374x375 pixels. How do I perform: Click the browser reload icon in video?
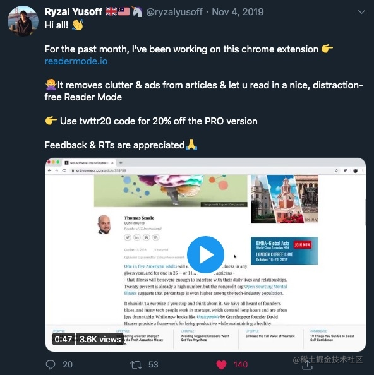click(x=64, y=170)
